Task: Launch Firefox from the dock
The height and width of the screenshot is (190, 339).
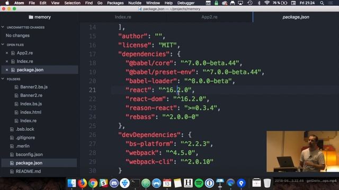Action: click(x=82, y=183)
